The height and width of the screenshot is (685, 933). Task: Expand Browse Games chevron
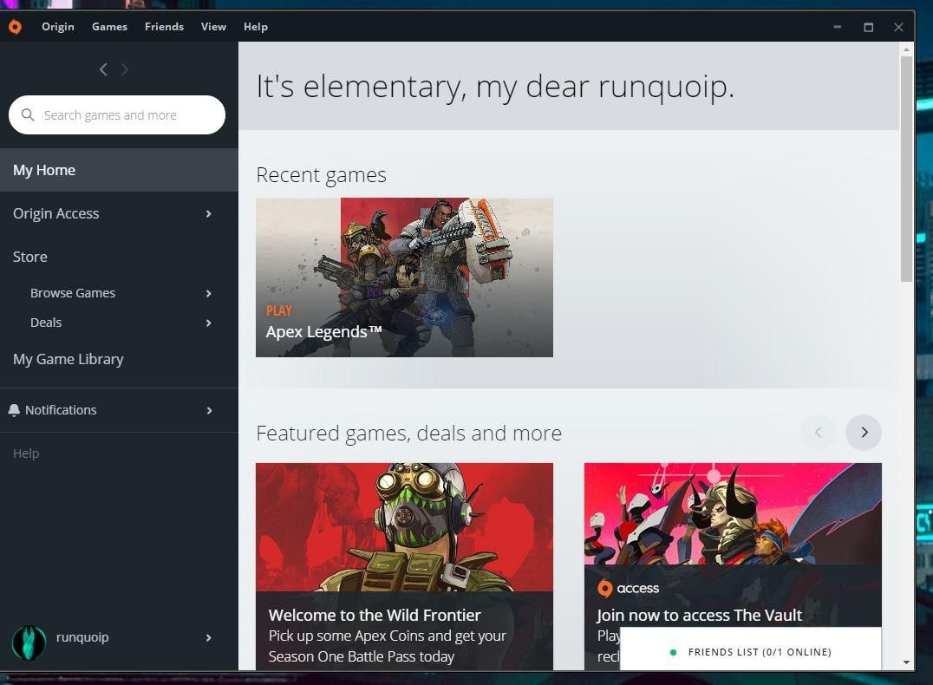[208, 293]
